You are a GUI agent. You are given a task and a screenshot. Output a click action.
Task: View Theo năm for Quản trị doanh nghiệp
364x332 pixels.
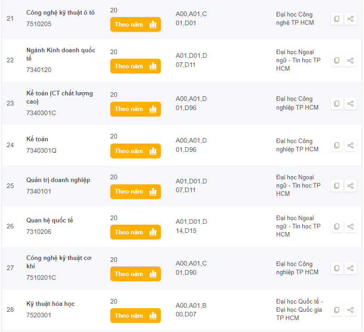136,192
